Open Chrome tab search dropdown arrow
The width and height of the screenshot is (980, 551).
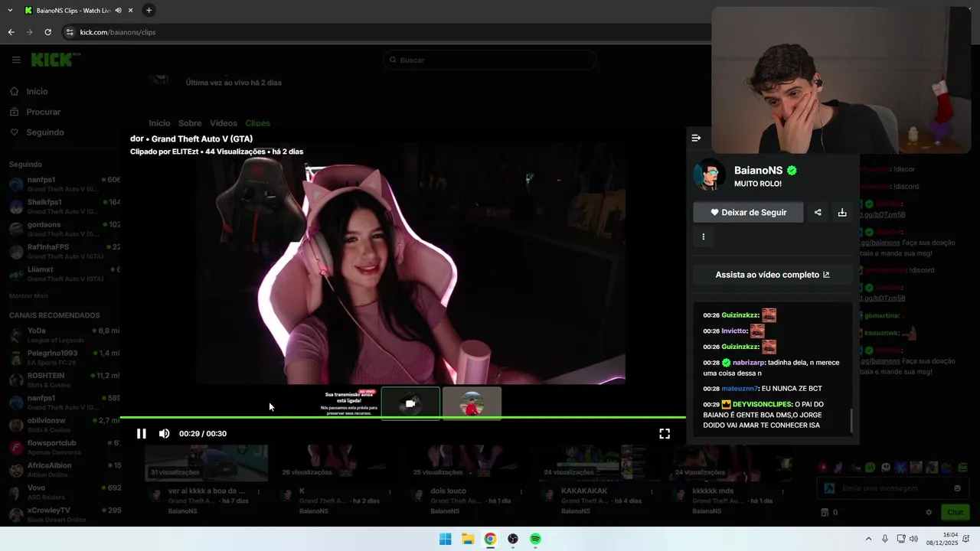tap(9, 11)
